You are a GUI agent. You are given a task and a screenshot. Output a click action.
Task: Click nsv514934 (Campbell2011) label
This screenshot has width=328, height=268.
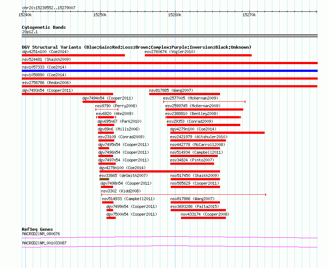point(197,152)
